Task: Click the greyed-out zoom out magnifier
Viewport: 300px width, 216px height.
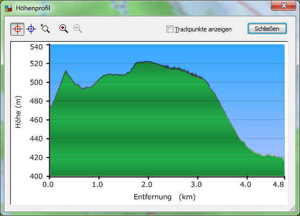Action: click(78, 29)
